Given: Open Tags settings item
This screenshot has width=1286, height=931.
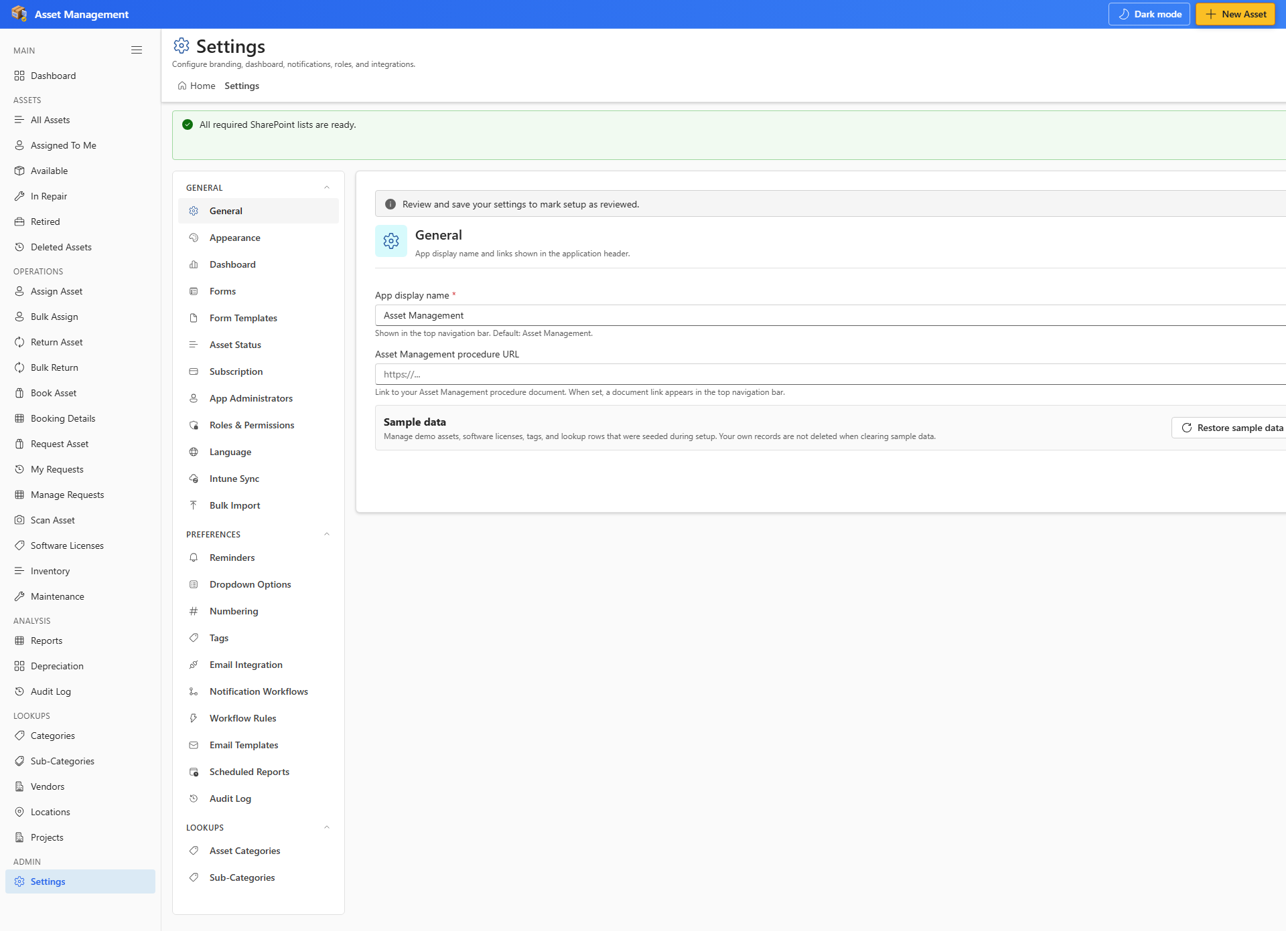Looking at the screenshot, I should point(259,638).
